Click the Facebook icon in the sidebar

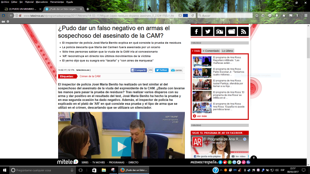pyautogui.click(x=196, y=32)
